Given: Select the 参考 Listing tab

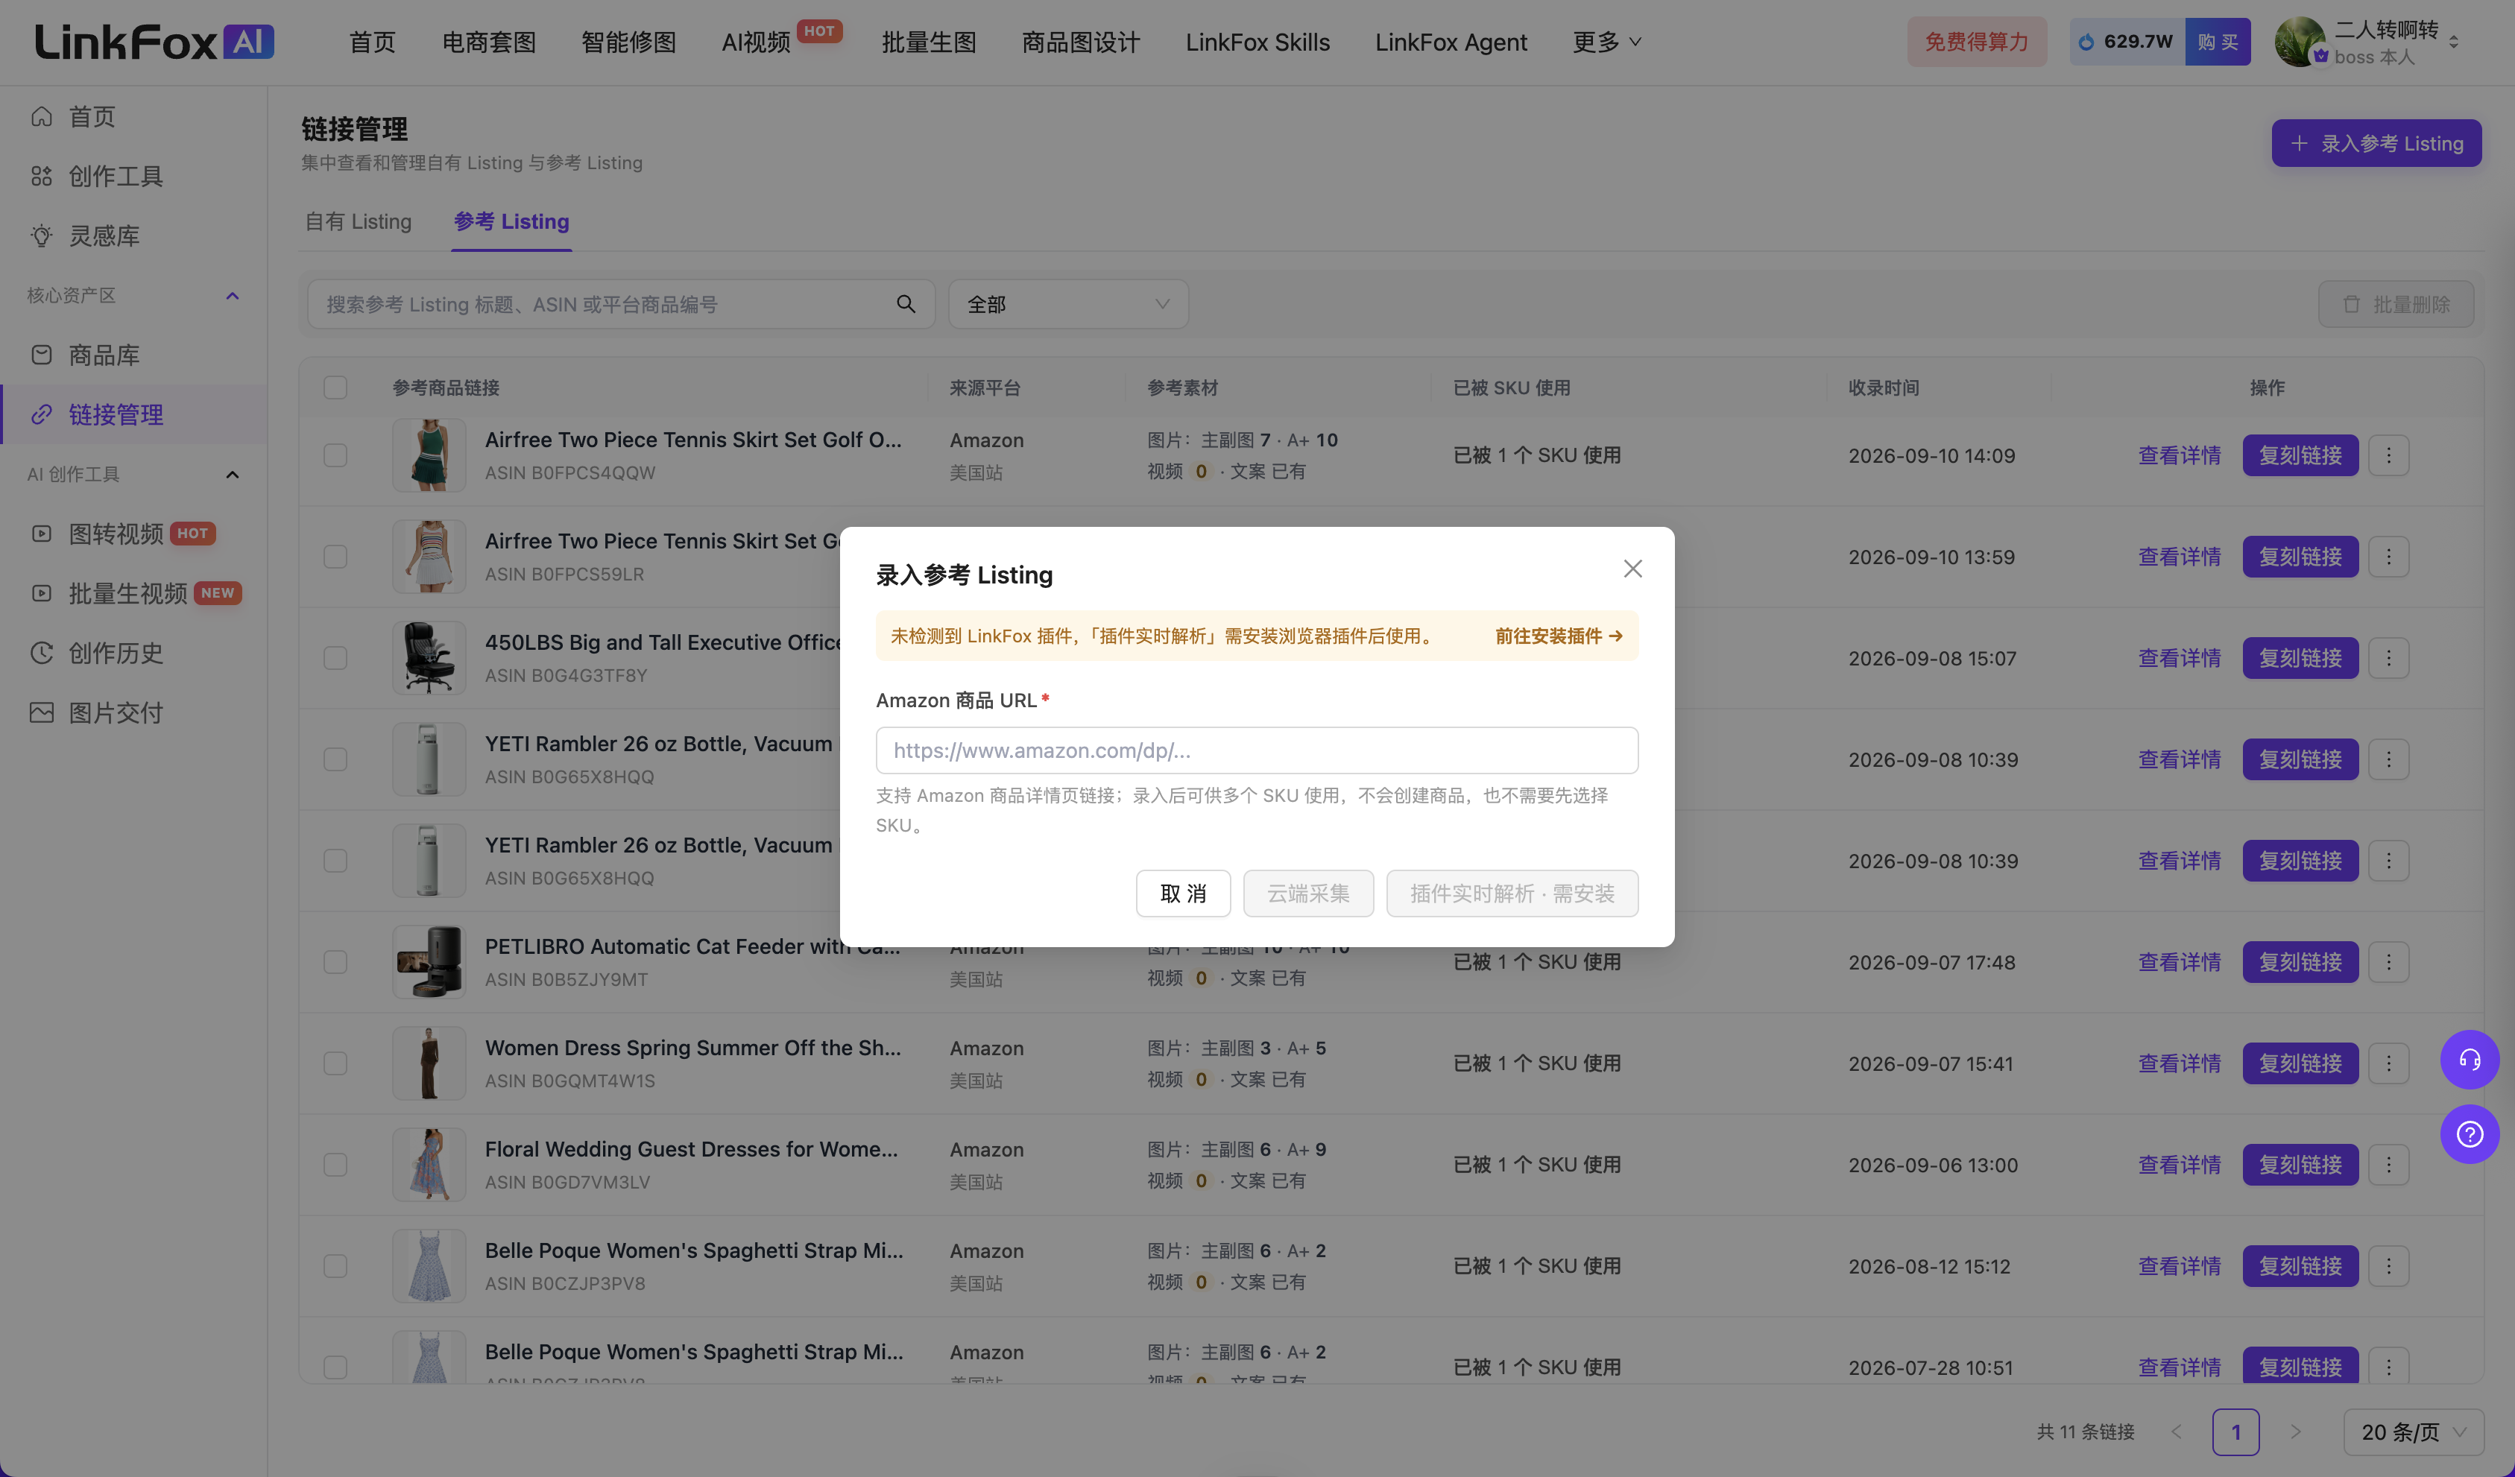Looking at the screenshot, I should pos(511,221).
